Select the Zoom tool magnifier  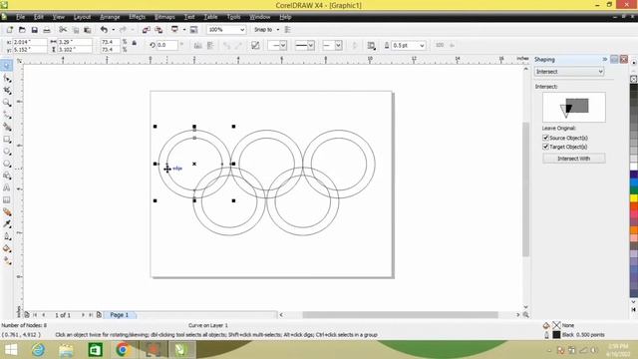(7, 103)
